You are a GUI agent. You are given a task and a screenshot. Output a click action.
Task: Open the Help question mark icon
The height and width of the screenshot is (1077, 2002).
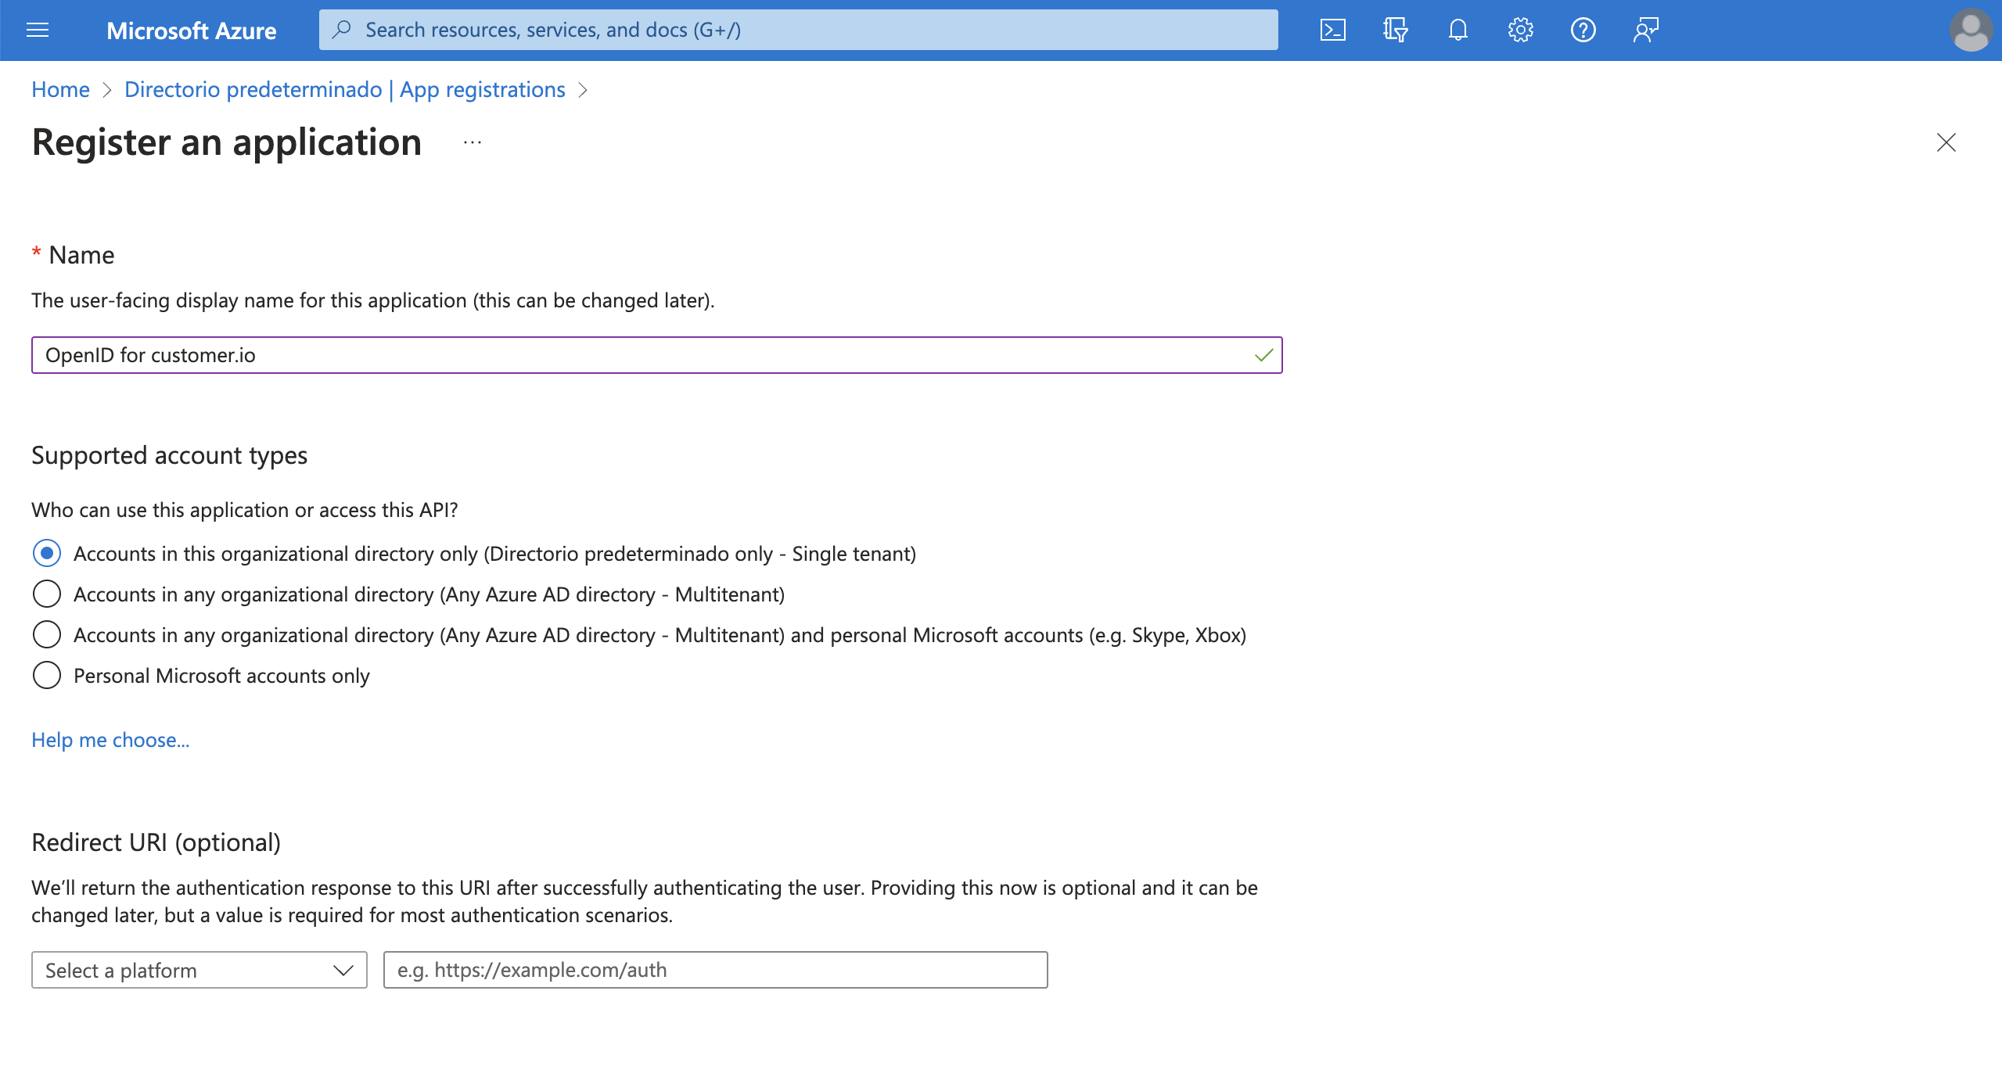coord(1583,31)
